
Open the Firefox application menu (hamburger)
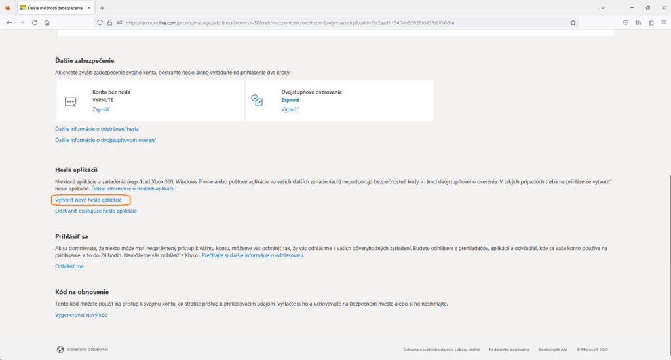[662, 22]
